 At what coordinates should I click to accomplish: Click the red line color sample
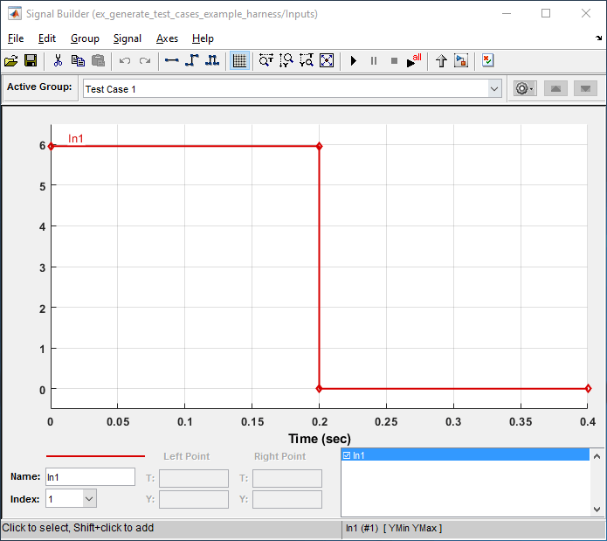pos(95,456)
